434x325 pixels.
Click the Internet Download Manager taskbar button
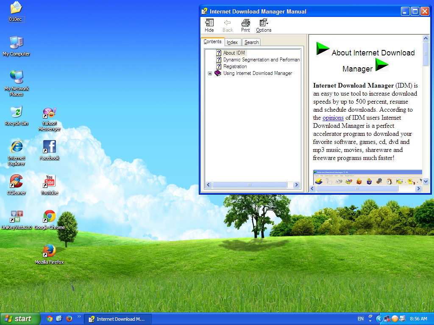click(118, 319)
